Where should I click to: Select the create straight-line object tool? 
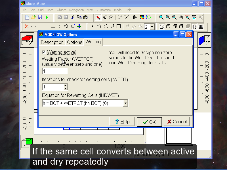(112, 26)
